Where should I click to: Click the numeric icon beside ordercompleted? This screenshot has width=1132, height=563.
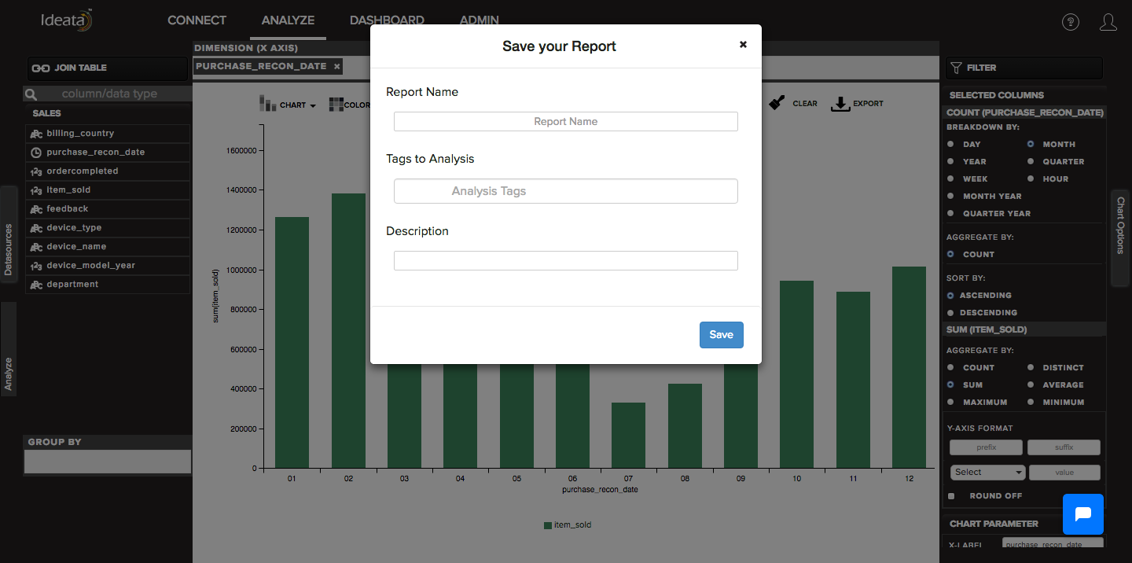click(36, 171)
